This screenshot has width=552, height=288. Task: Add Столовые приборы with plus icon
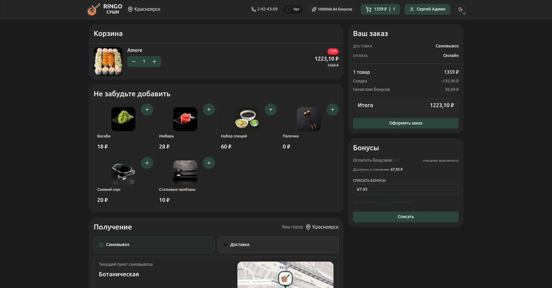point(209,163)
